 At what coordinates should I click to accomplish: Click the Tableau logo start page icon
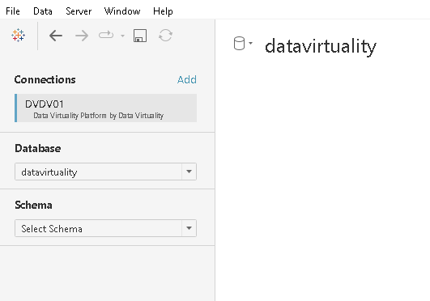19,35
